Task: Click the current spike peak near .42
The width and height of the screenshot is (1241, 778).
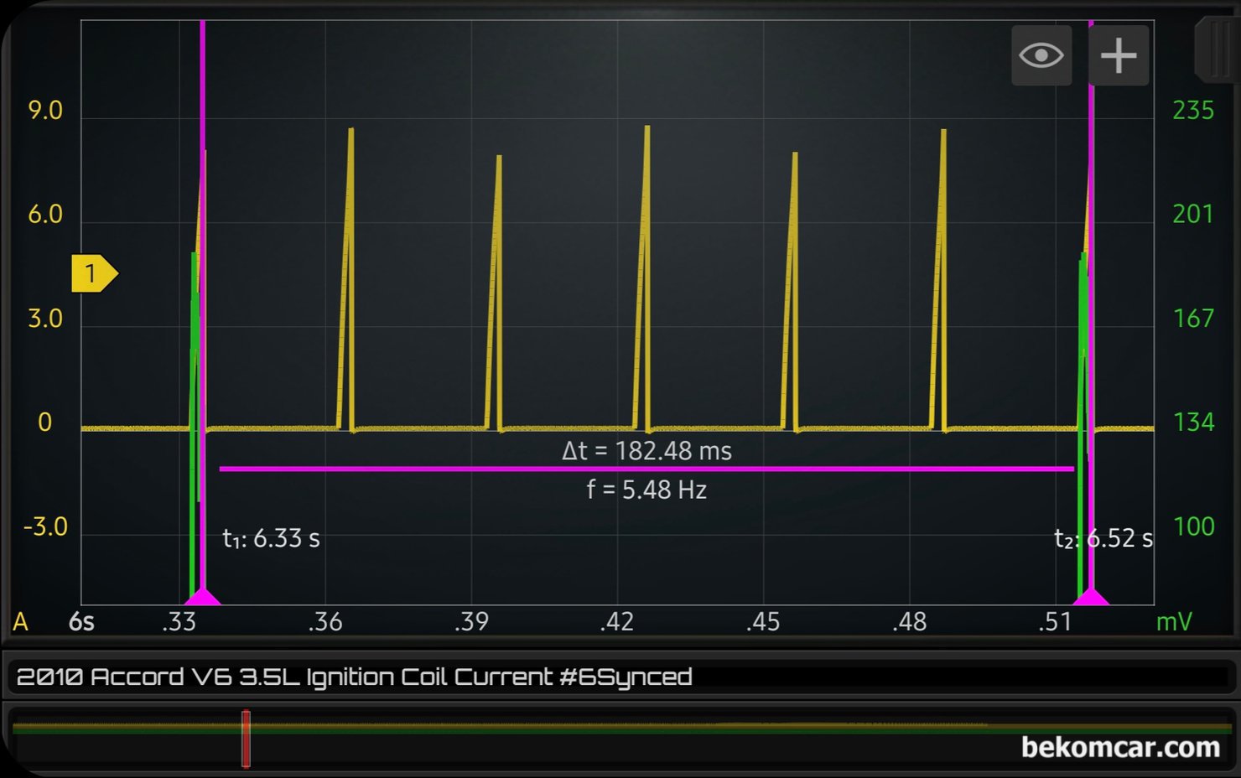Action: point(646,129)
